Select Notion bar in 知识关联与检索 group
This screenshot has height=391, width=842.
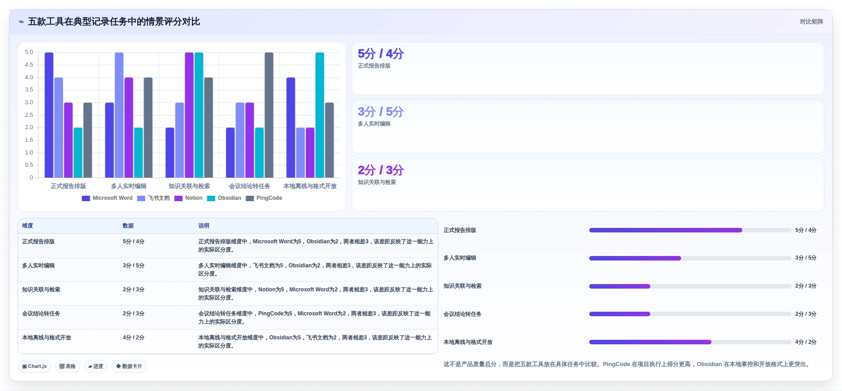pyautogui.click(x=189, y=115)
